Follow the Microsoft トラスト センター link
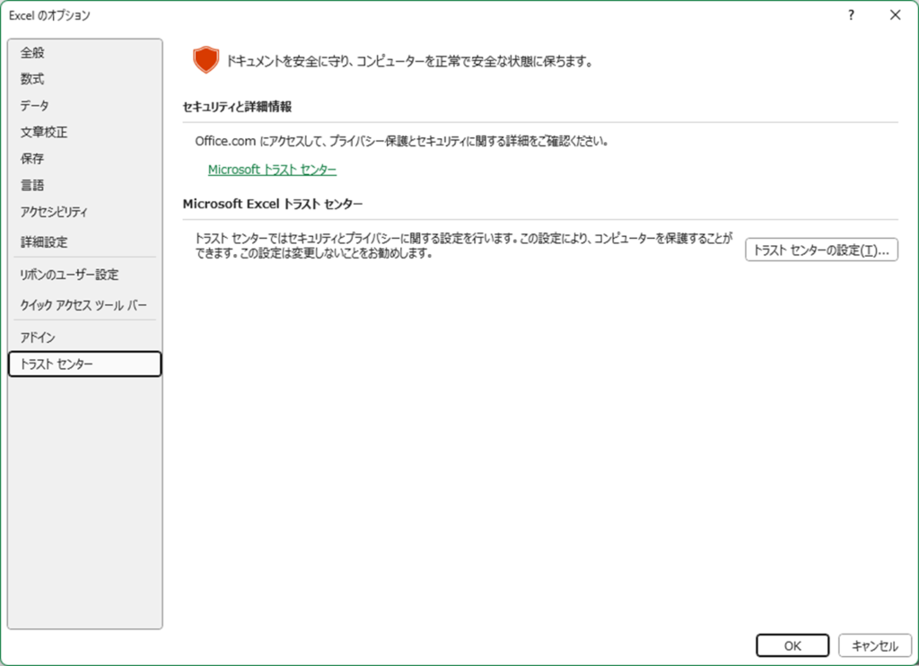The width and height of the screenshot is (919, 666). 272,170
